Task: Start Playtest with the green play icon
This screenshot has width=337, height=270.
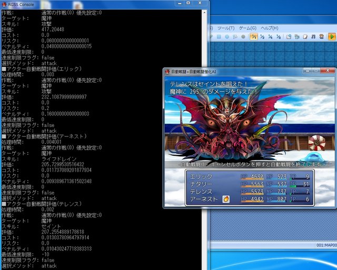Action: tap(332, 37)
